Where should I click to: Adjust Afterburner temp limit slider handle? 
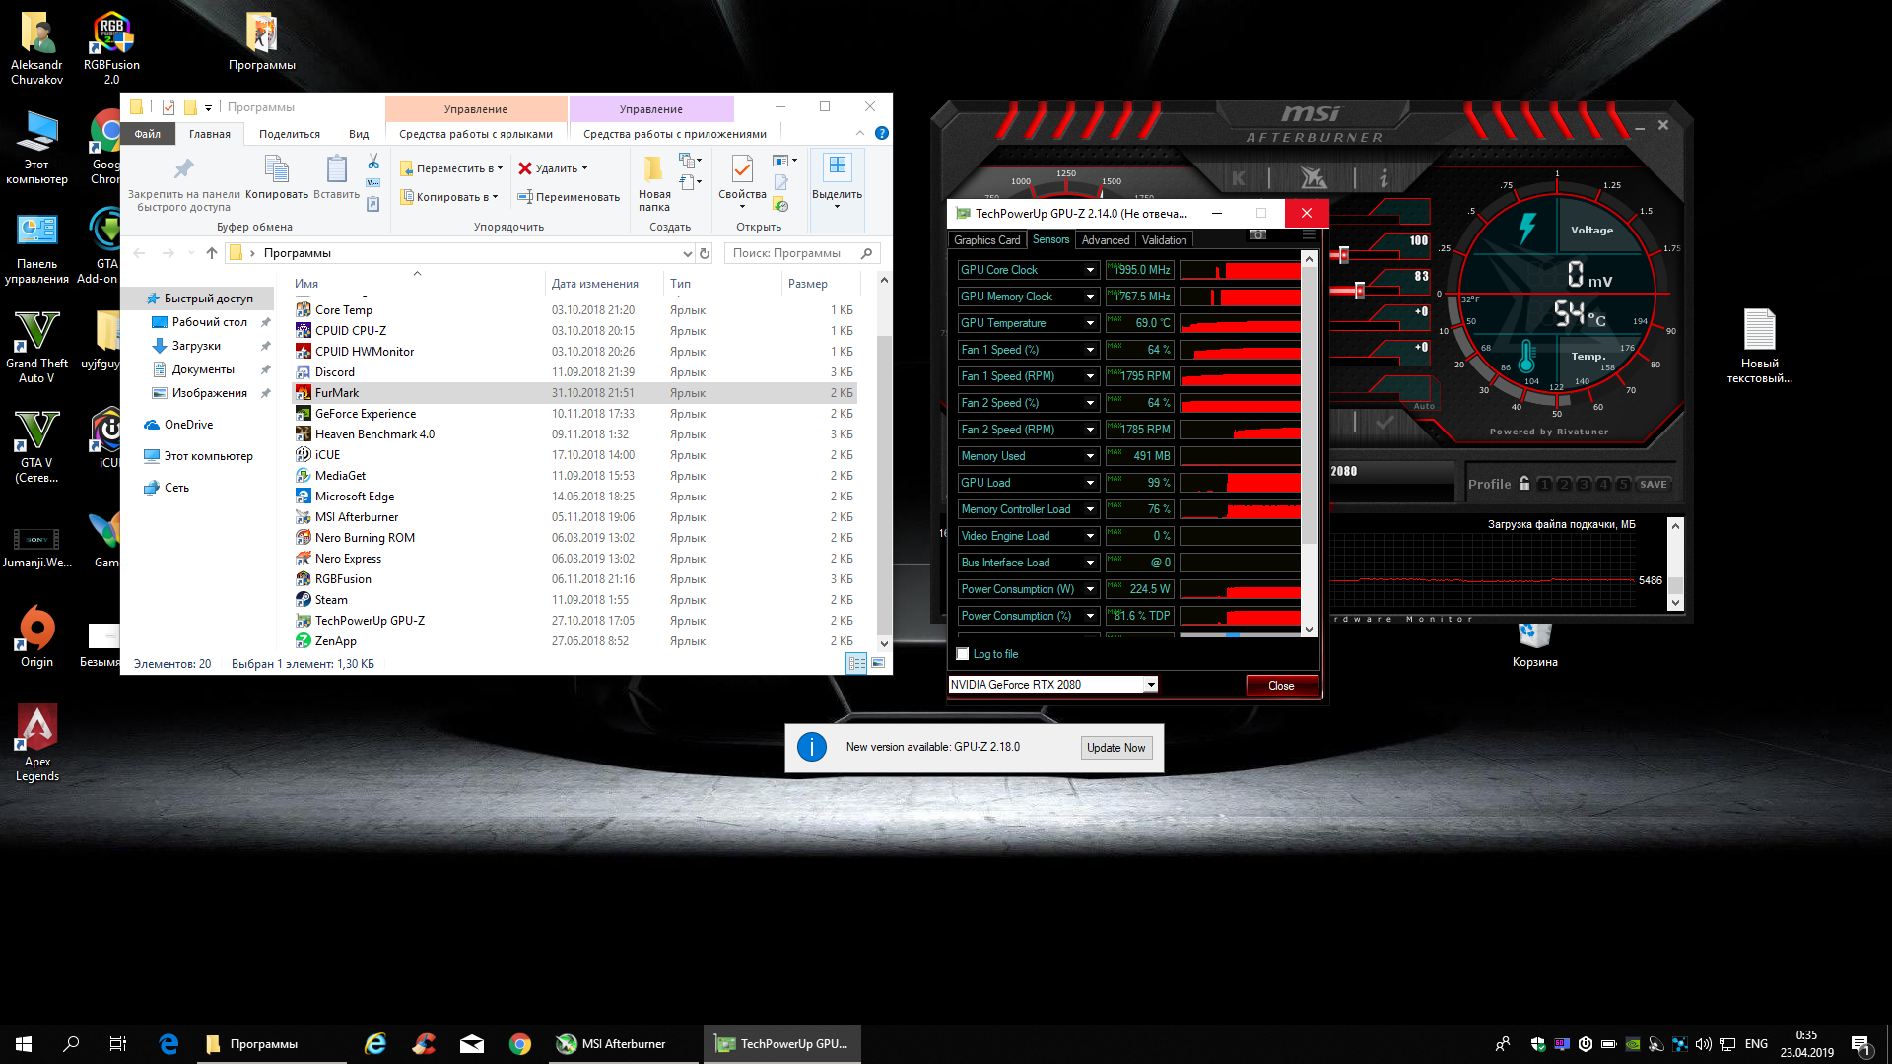coord(1359,290)
